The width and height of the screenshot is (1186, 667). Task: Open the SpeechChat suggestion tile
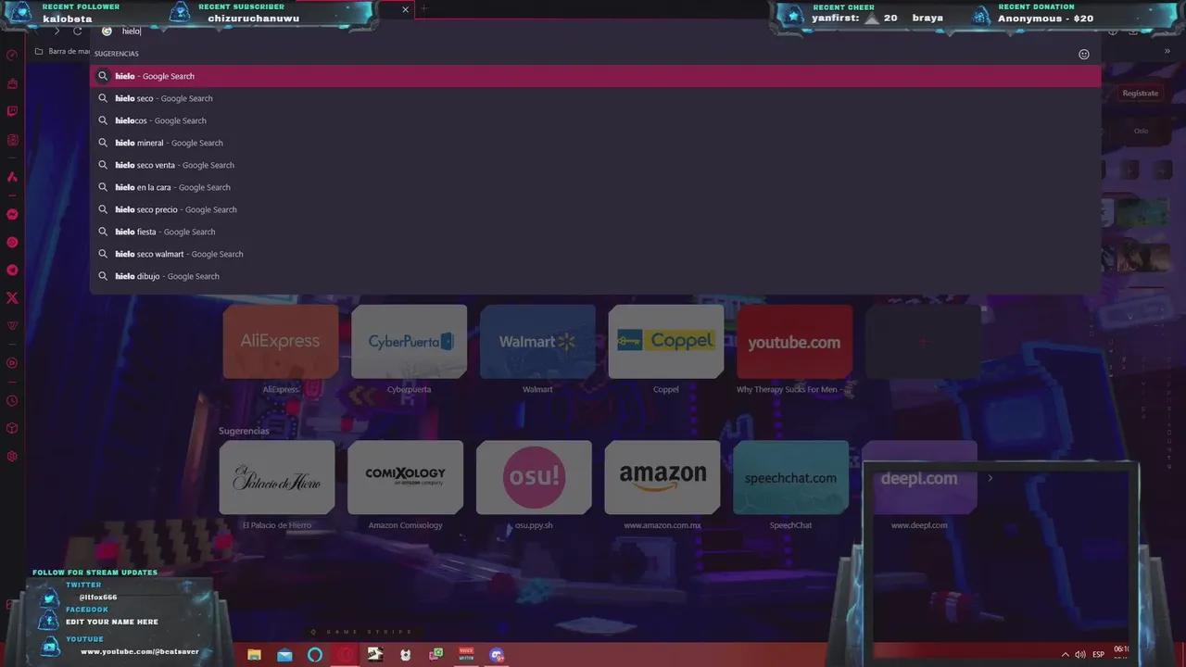click(790, 477)
